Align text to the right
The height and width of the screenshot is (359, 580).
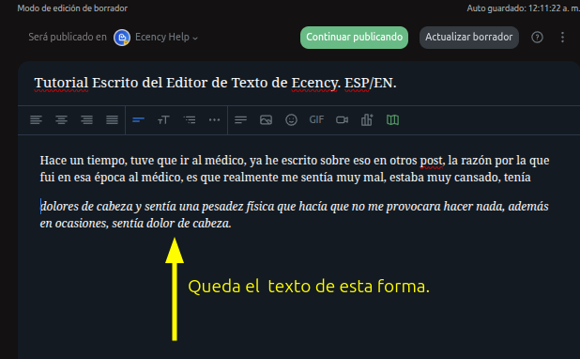coord(87,120)
